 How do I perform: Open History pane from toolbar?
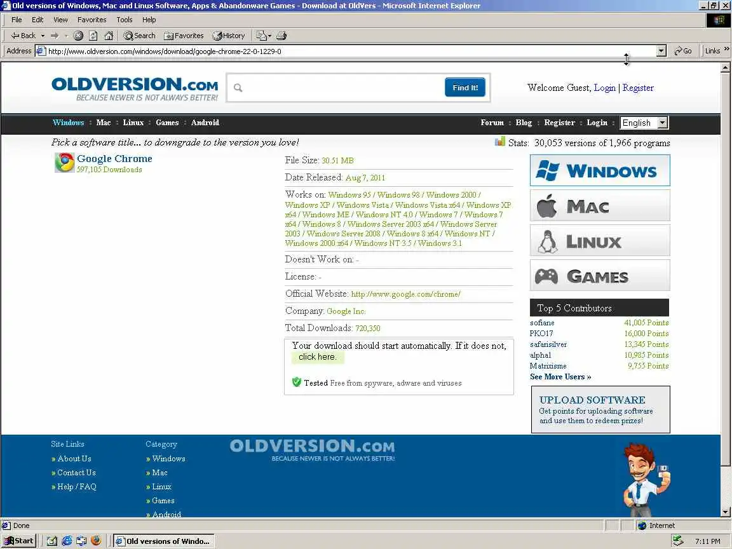229,36
